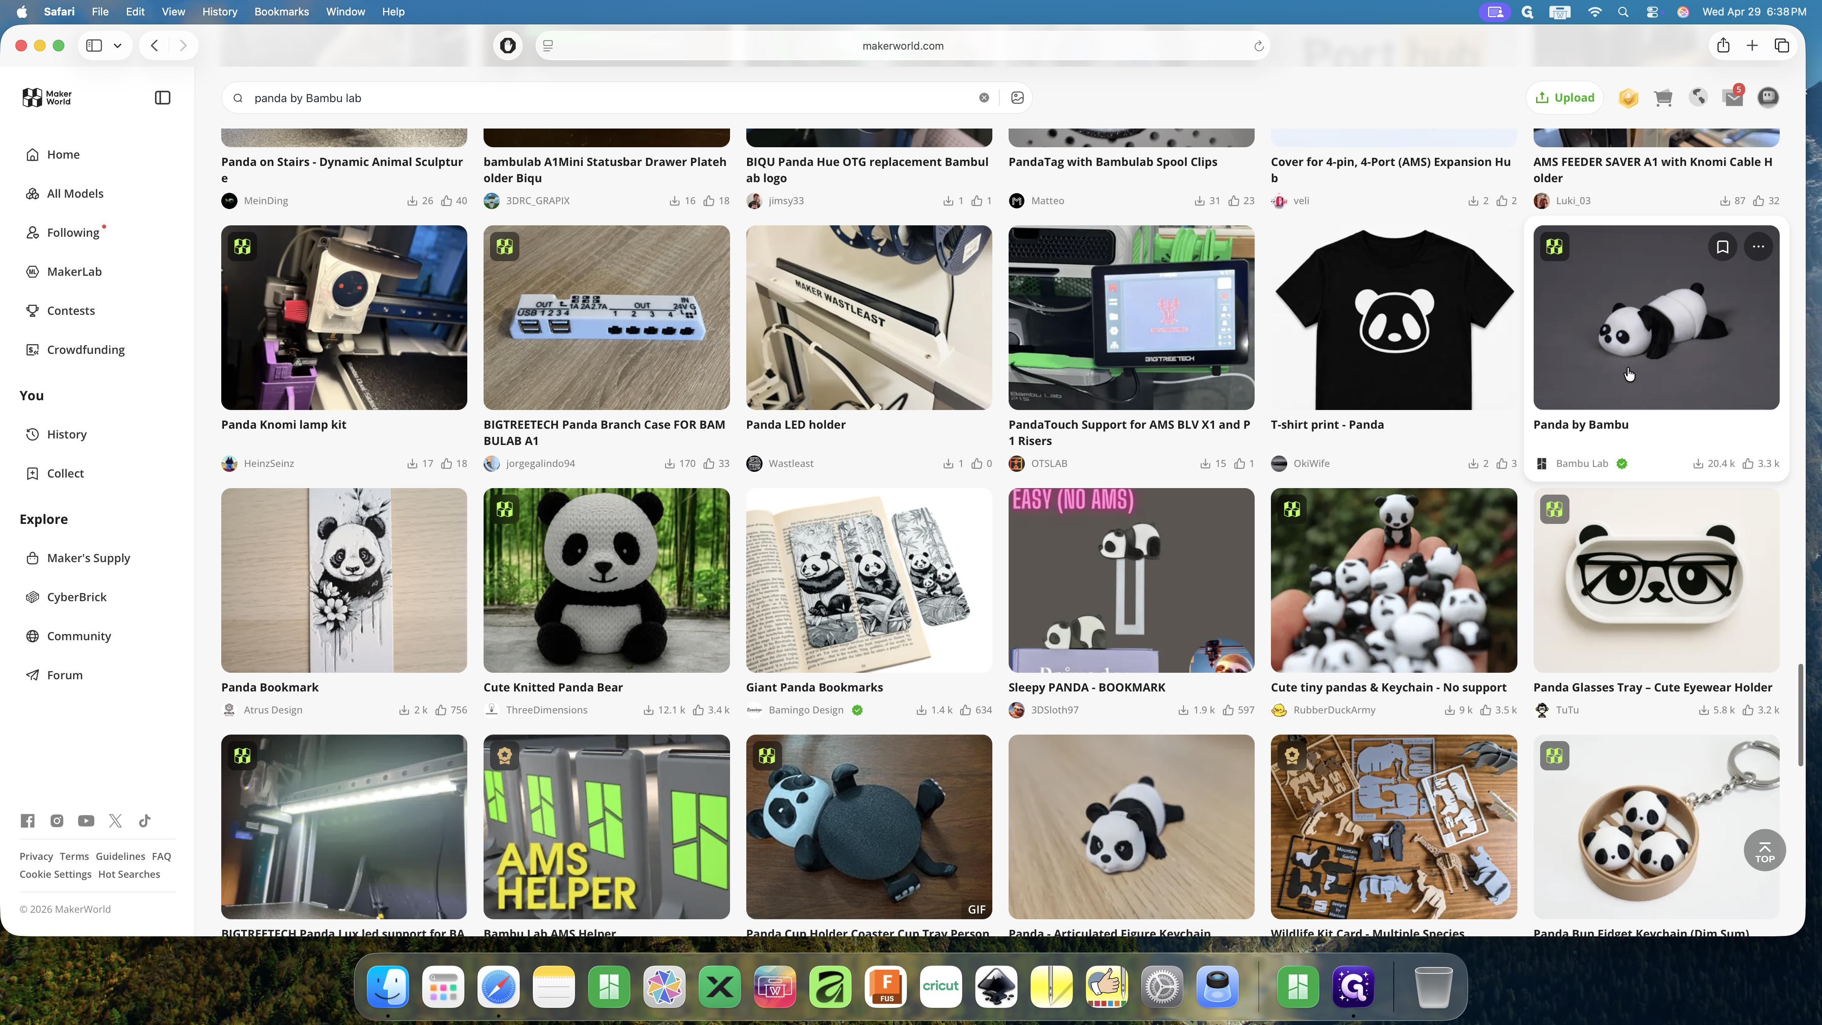This screenshot has width=1822, height=1025.
Task: Open the MakerWorld X social icon
Action: point(115,820)
